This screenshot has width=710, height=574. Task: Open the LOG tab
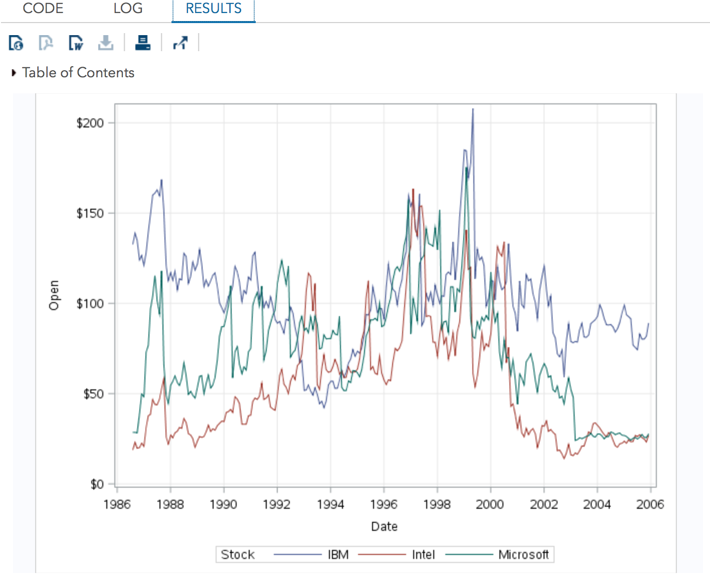coord(127,9)
